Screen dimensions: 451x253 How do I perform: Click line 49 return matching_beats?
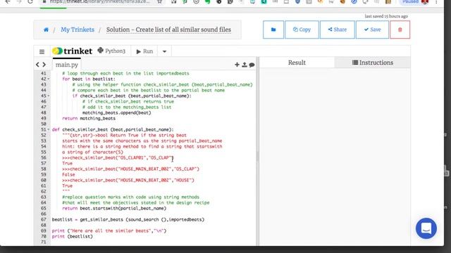tap(89, 118)
